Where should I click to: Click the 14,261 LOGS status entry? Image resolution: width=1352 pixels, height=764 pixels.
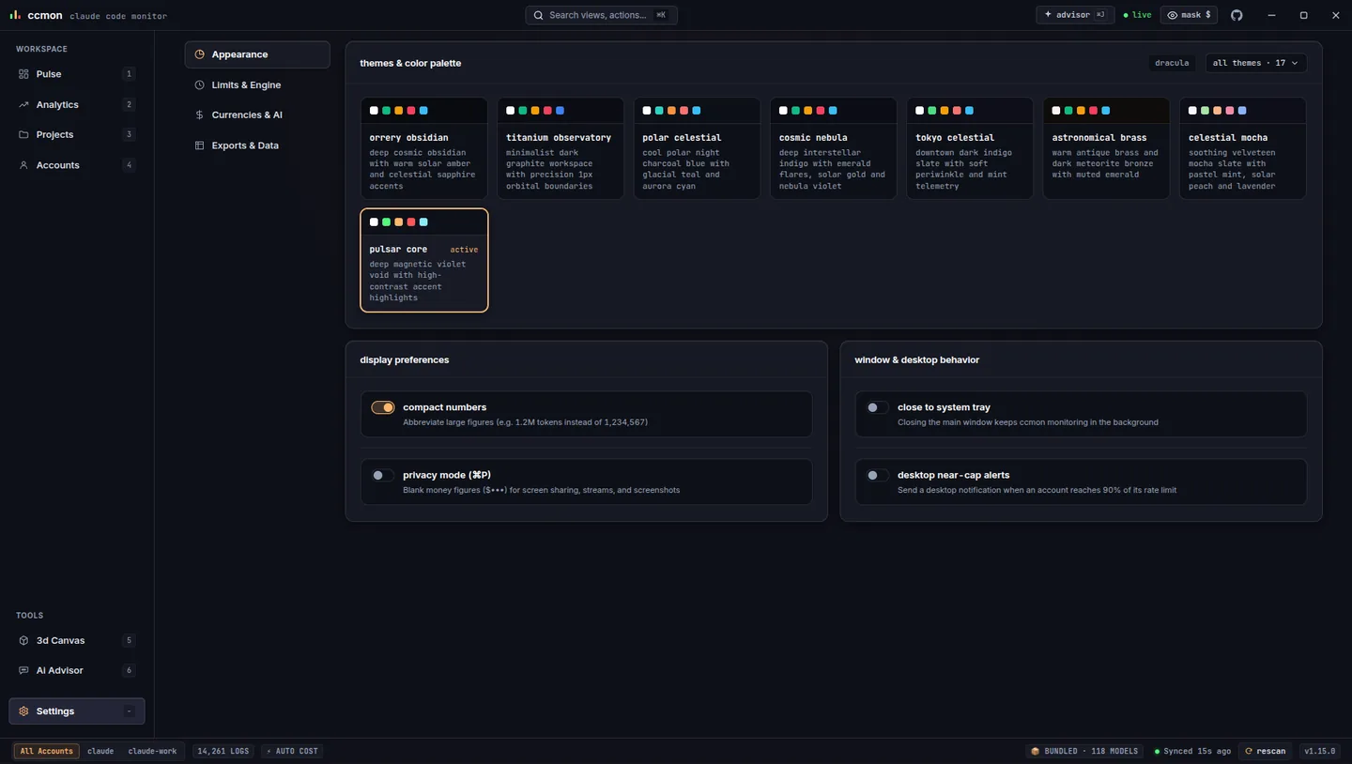point(223,751)
